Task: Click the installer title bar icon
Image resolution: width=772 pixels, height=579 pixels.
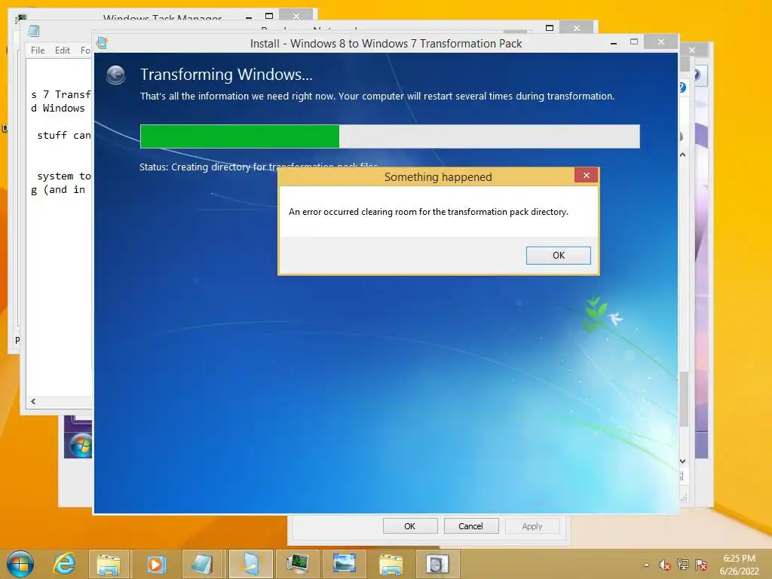Action: (102, 43)
